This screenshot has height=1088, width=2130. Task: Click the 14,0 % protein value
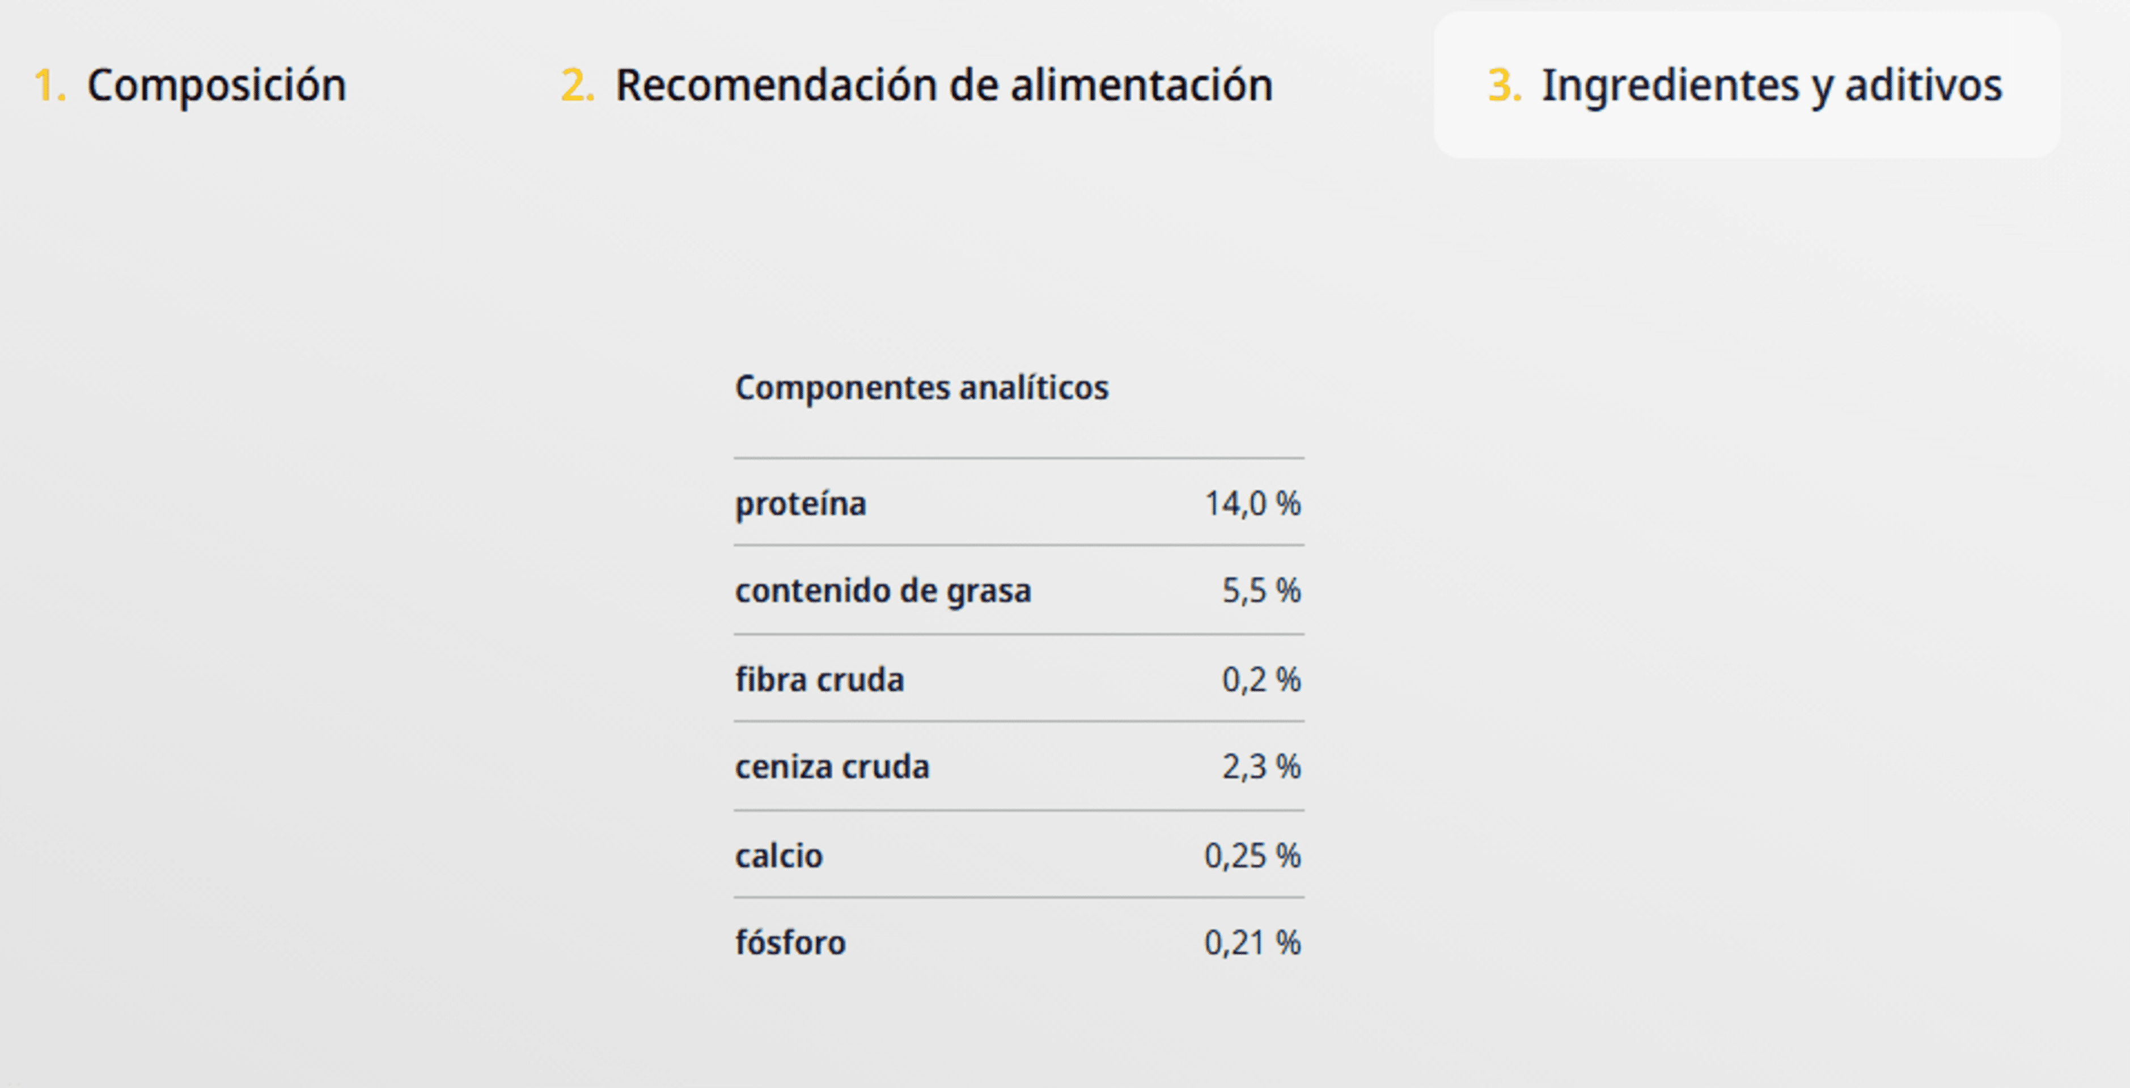tap(1252, 504)
